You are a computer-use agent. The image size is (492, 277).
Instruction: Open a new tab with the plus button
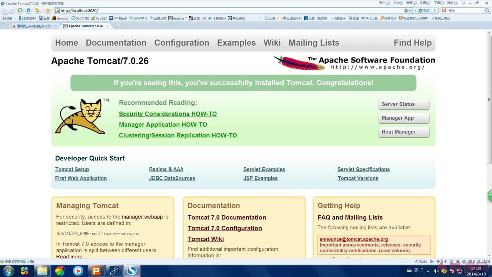[x=118, y=26]
